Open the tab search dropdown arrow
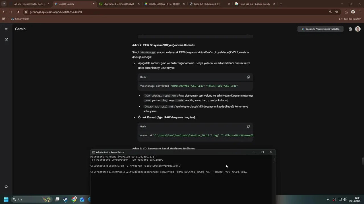Screen dimensions: 364x204 tap(4, 4)
